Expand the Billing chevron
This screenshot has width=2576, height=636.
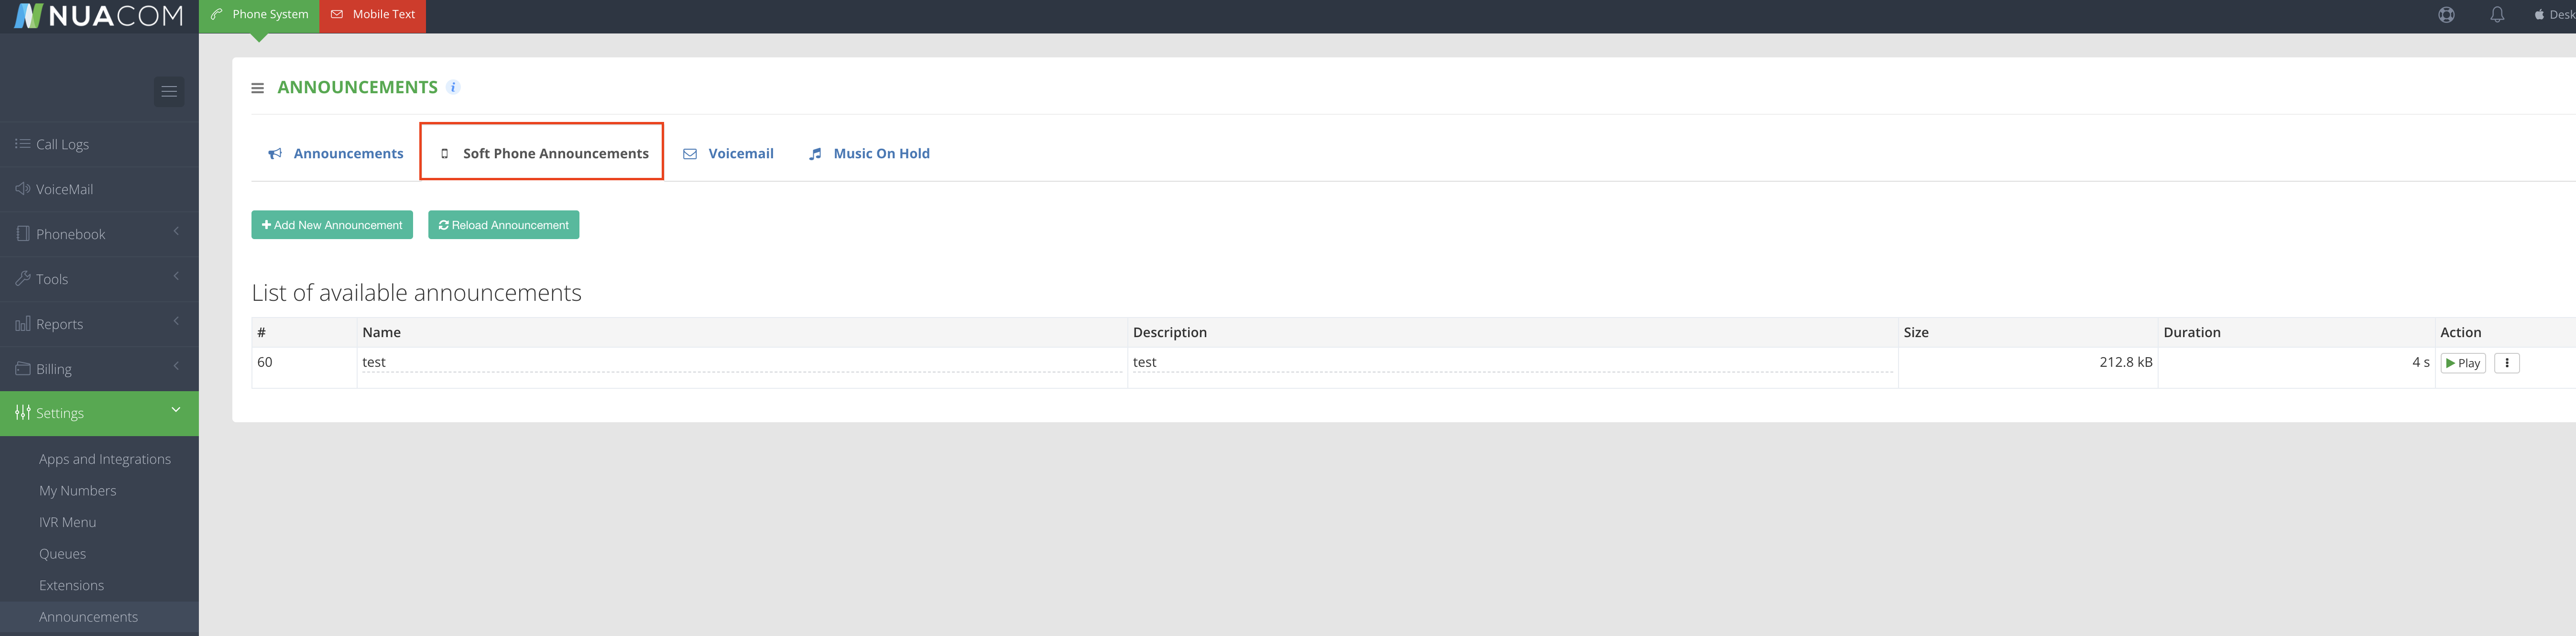176,367
